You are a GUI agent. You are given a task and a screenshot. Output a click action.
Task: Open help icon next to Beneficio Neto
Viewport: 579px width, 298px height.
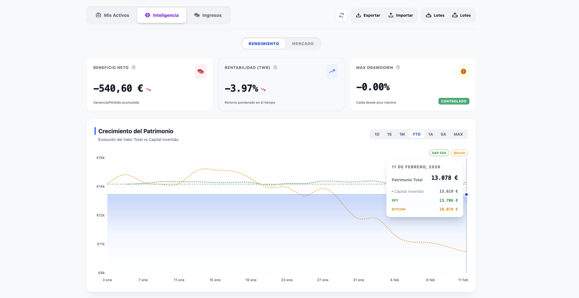click(134, 68)
